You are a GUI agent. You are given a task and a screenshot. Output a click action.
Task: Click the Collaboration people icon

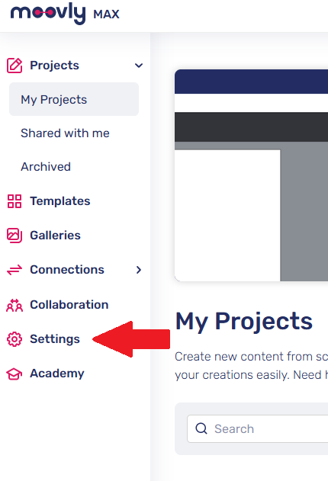tap(14, 305)
